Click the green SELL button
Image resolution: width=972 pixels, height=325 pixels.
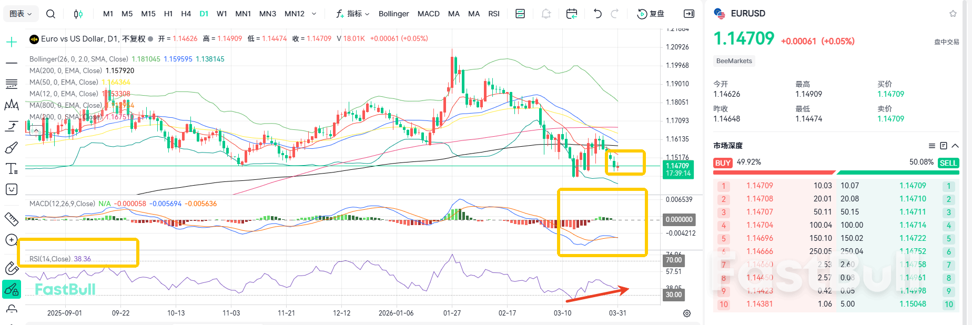[x=948, y=163]
